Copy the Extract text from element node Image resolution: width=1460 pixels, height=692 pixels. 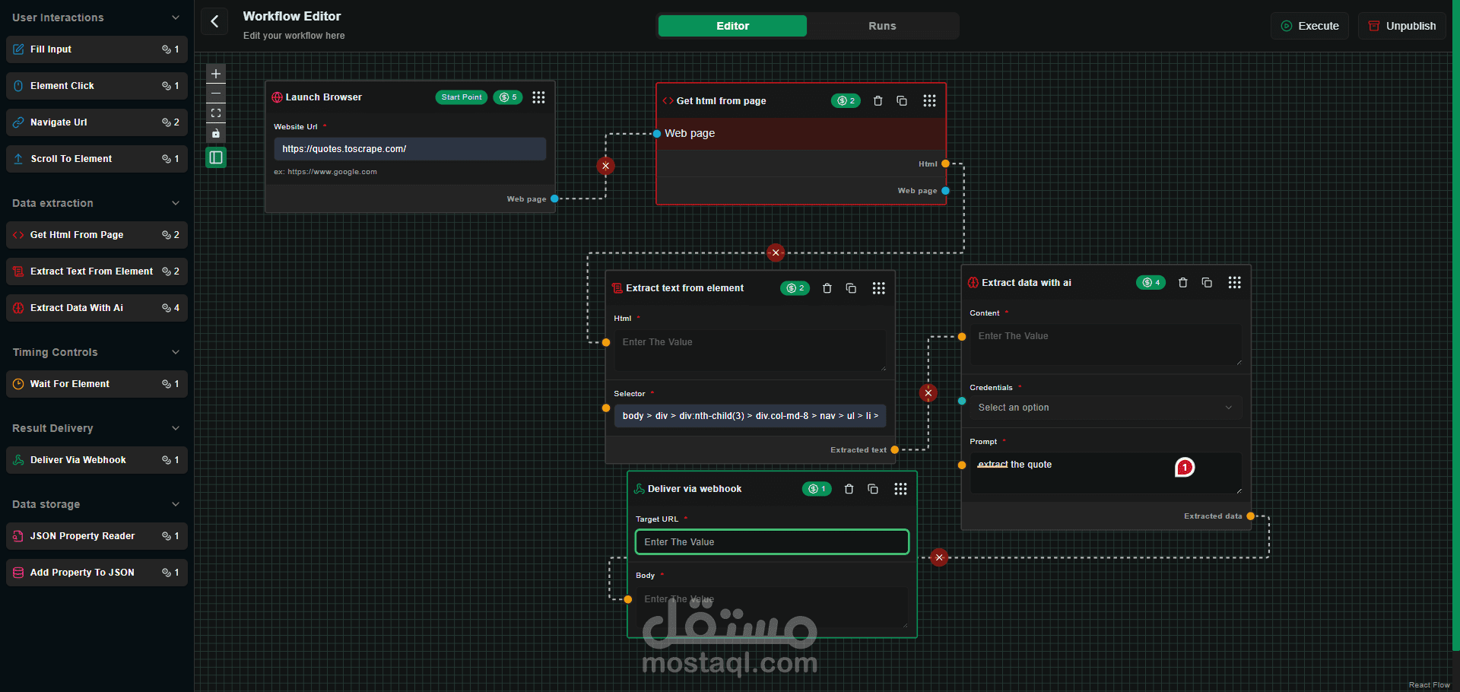tap(850, 288)
